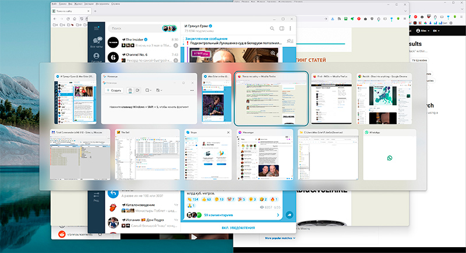Open the 59 comments link under post
This screenshot has width=466, height=253.
(x=218, y=215)
